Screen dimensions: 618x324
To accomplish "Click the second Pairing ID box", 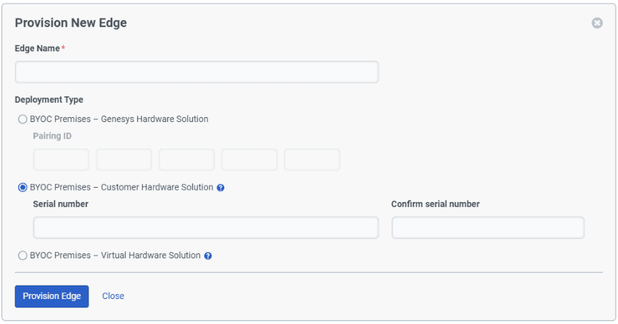I will [124, 160].
